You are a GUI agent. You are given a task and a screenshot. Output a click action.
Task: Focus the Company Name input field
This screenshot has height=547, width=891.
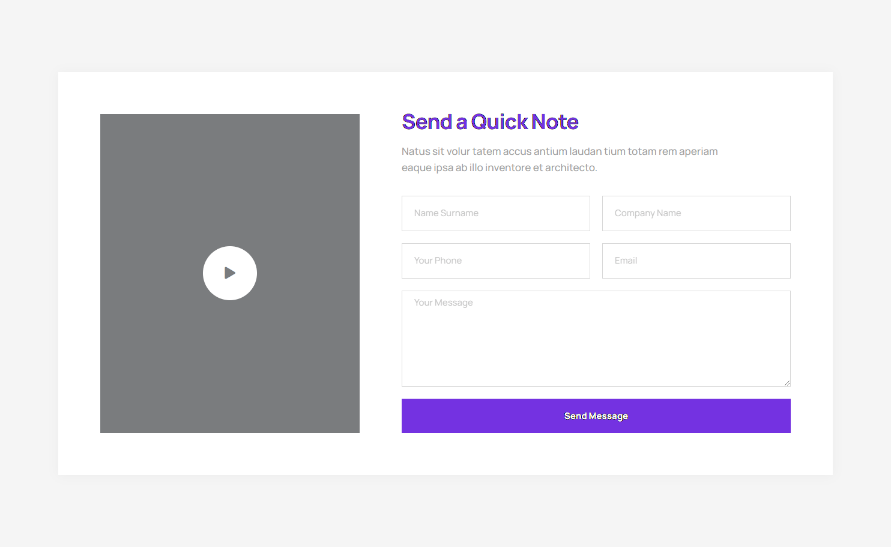(x=696, y=213)
